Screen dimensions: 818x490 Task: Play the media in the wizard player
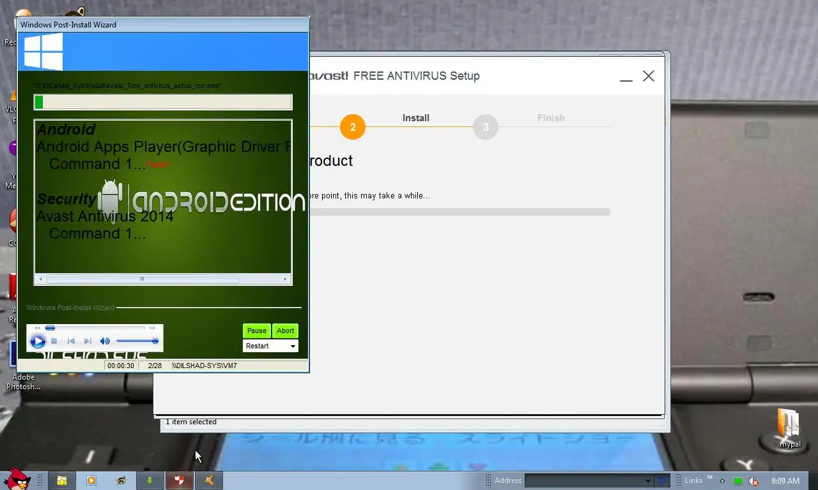(x=38, y=341)
